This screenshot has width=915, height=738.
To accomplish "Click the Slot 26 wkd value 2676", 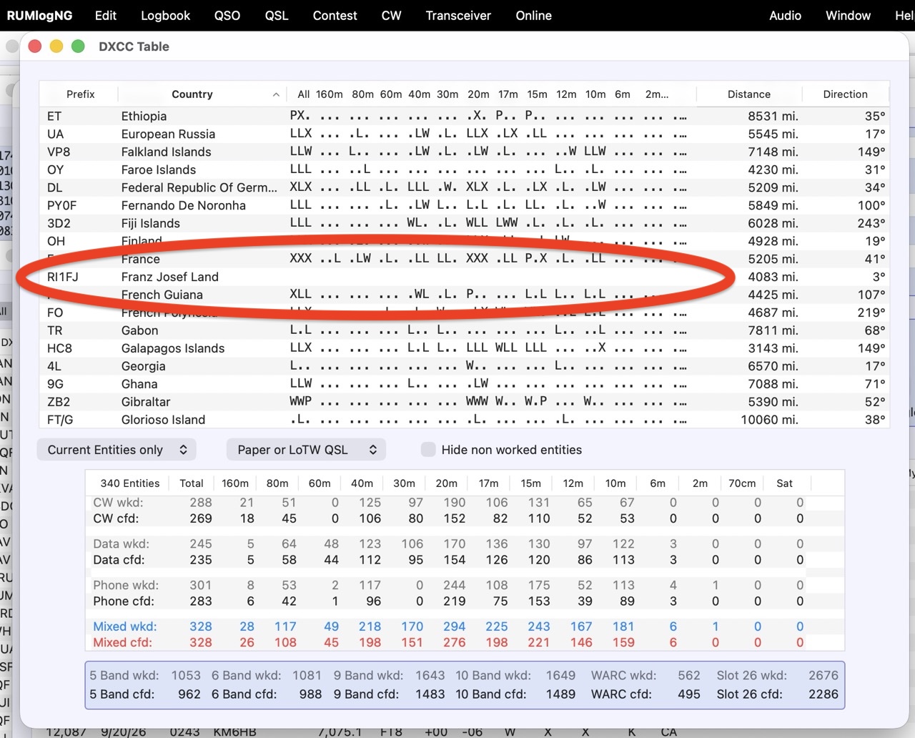I will click(823, 675).
